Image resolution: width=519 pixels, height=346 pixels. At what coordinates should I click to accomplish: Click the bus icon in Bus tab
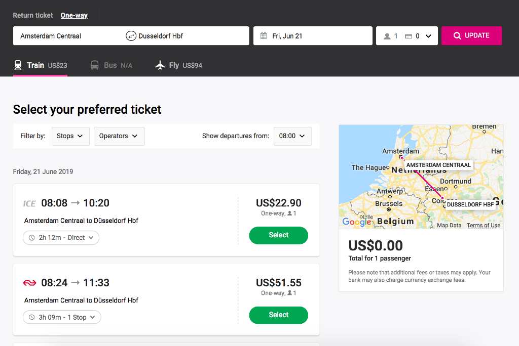pyautogui.click(x=95, y=65)
